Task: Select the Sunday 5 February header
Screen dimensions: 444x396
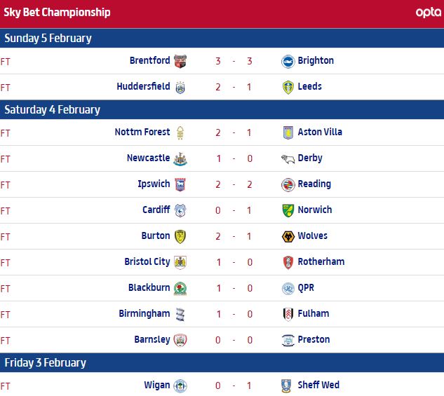Action: pos(48,38)
